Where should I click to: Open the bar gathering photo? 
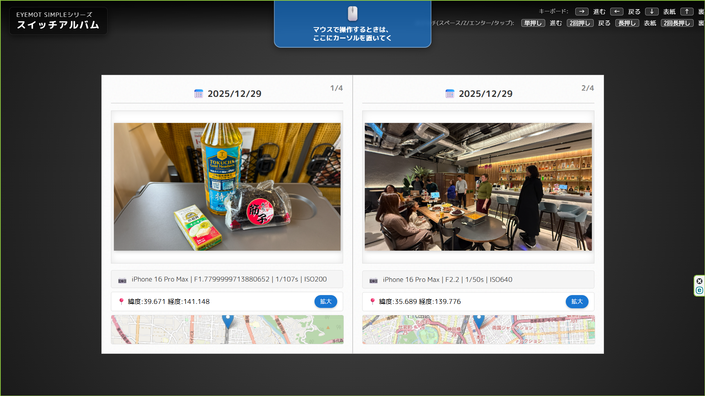coord(478,187)
